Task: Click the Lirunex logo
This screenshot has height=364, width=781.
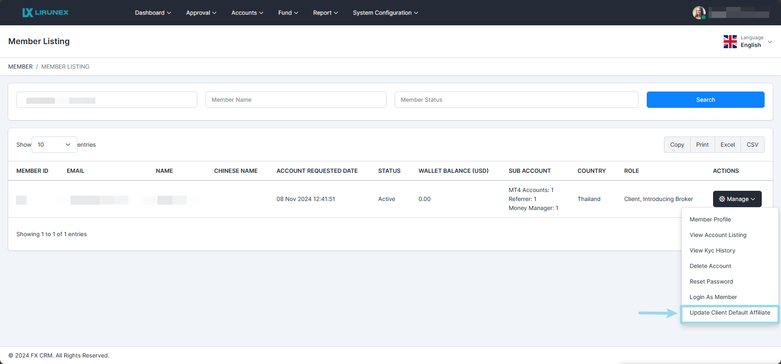Action: tap(45, 13)
